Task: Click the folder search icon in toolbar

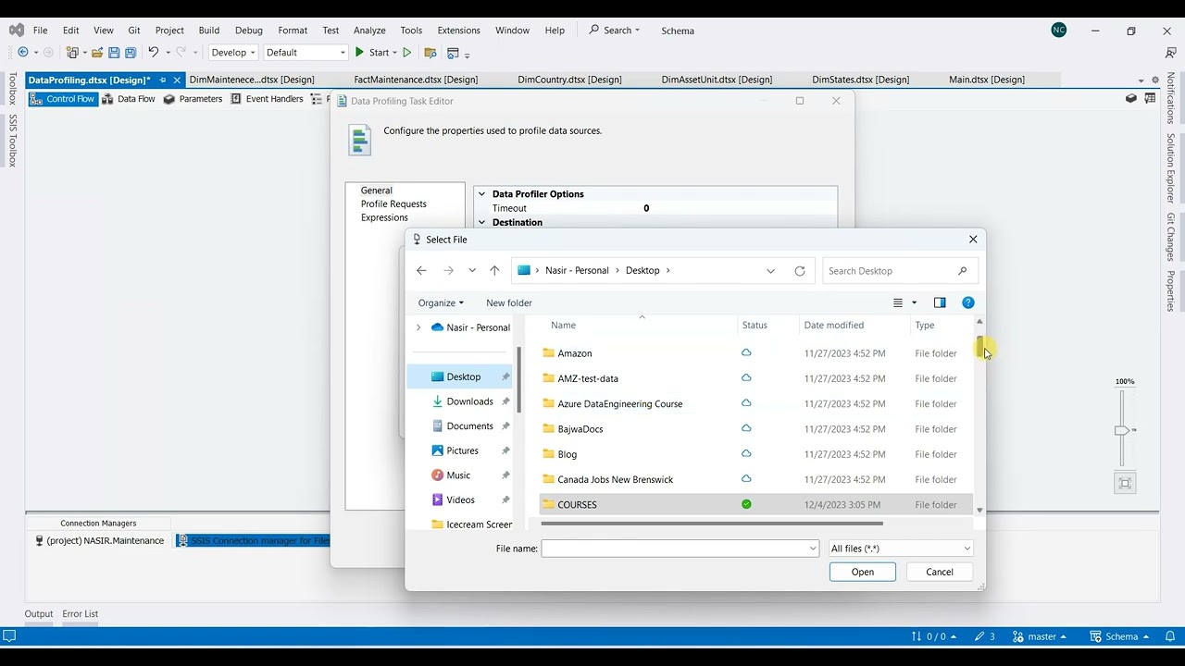Action: [430, 53]
